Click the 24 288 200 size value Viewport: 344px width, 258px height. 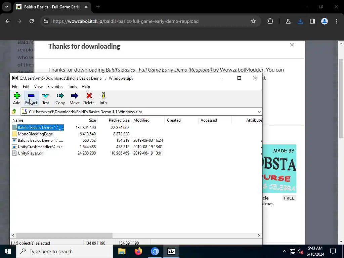(86, 153)
